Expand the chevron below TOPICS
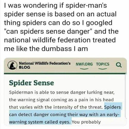The width and height of the screenshot is (129, 129). (x=103, y=69)
